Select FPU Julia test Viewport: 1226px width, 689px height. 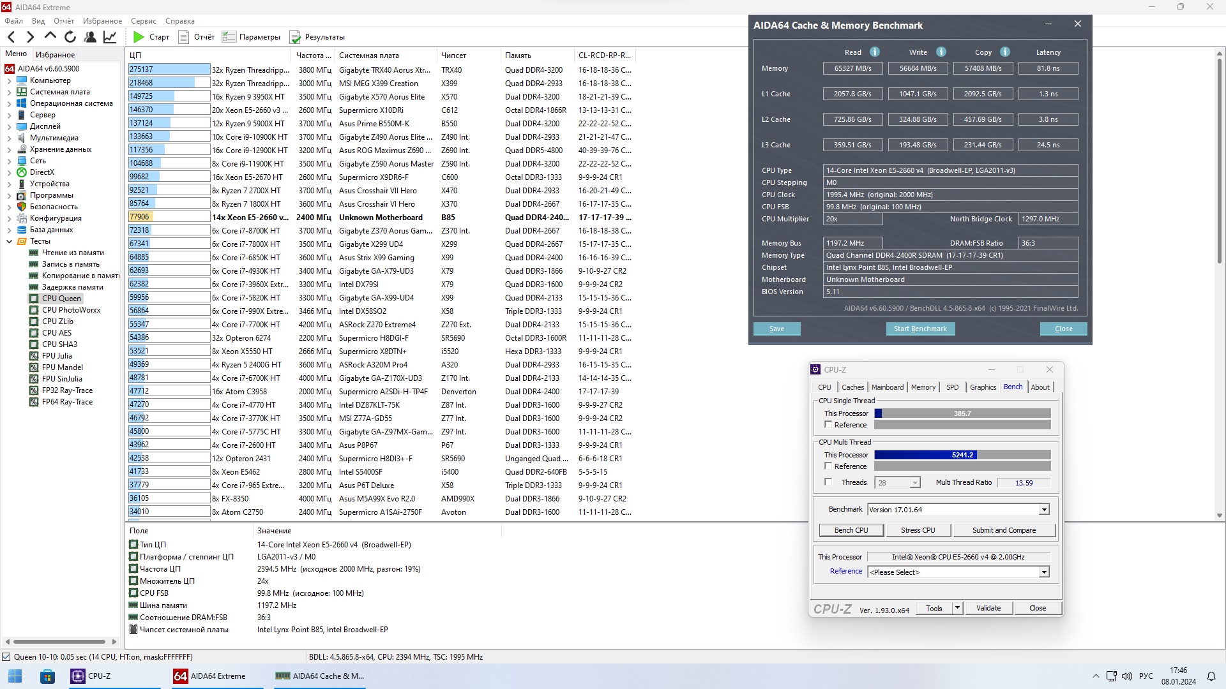coord(57,356)
